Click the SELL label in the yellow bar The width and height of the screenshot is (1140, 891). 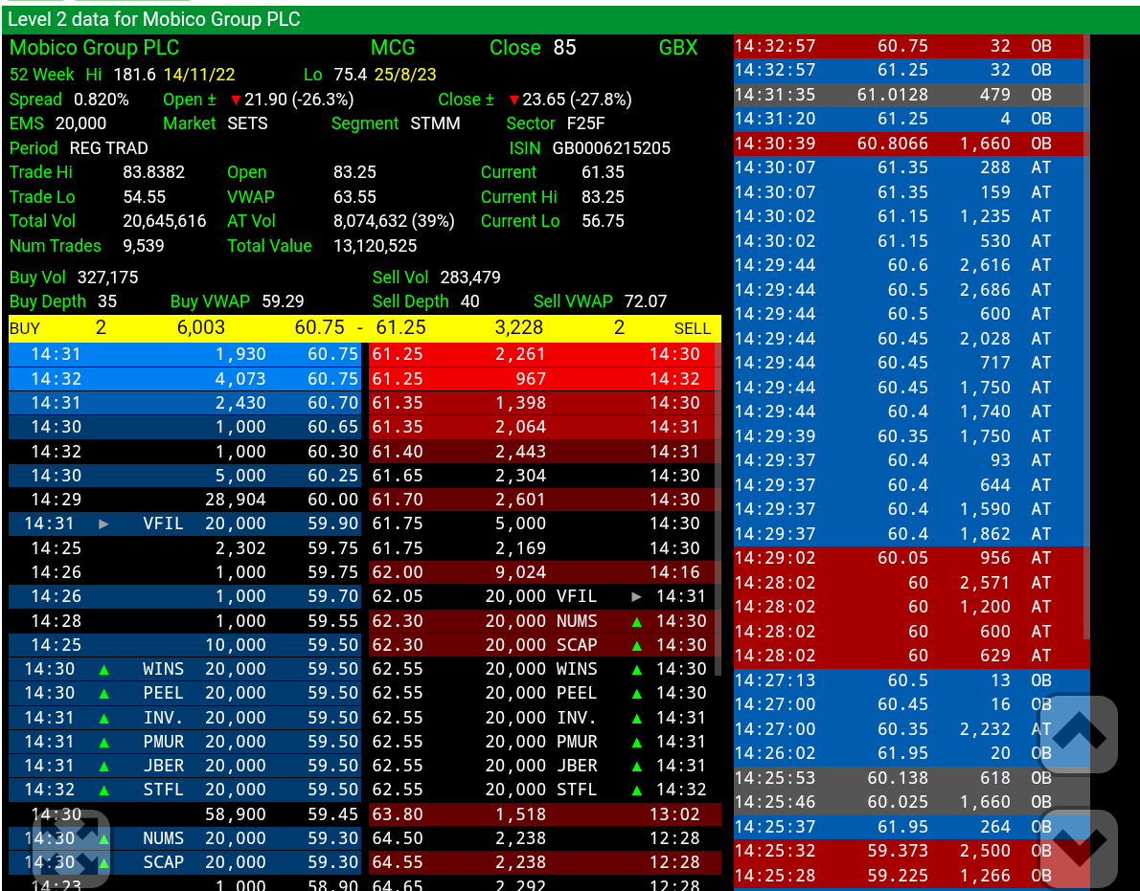point(692,328)
